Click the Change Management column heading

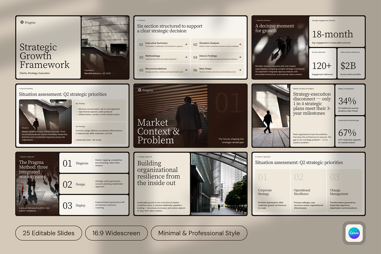pyautogui.click(x=339, y=192)
